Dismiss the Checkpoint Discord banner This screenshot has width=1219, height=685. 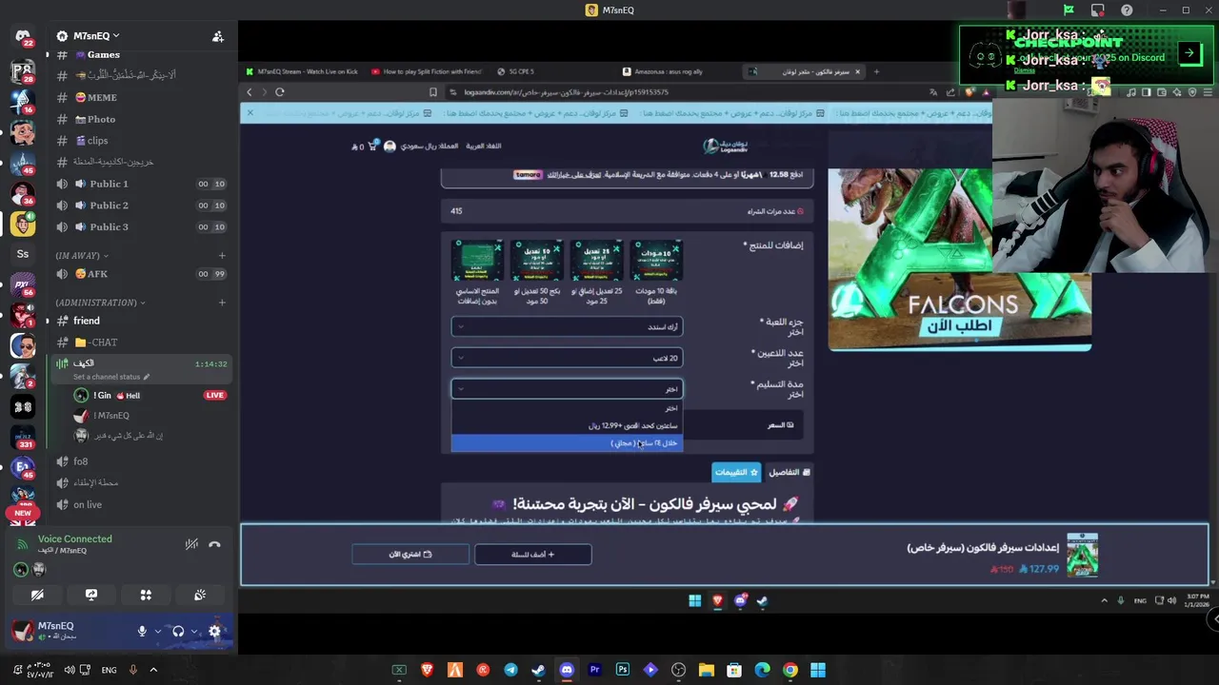[x=1024, y=69]
